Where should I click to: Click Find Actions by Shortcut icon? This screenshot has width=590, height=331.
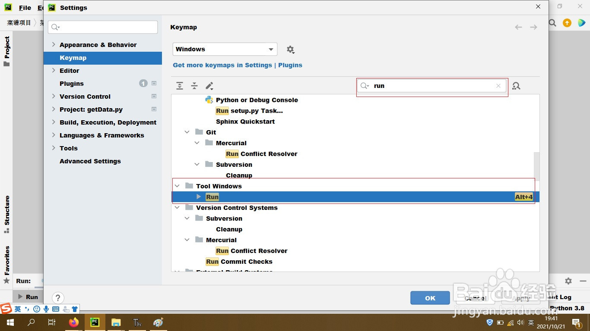coord(516,86)
